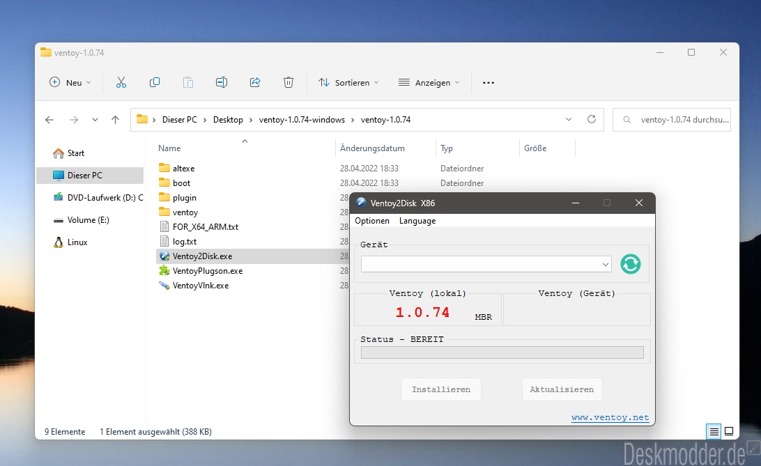Sort by Typ column header
Image resolution: width=761 pixels, height=466 pixels.
447,148
